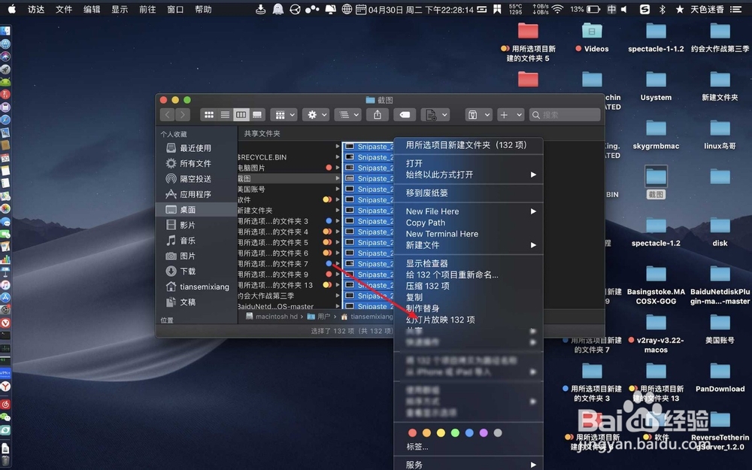Select 约会大作战第三季 in Finder column list
The width and height of the screenshot is (752, 470).
pyautogui.click(x=290, y=296)
